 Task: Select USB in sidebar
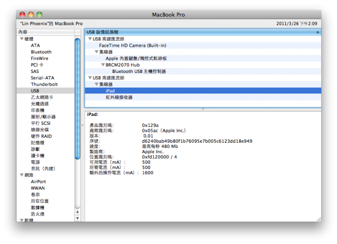click(x=46, y=91)
